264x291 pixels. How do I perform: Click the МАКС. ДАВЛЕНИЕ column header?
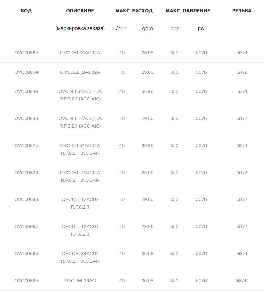(188, 11)
